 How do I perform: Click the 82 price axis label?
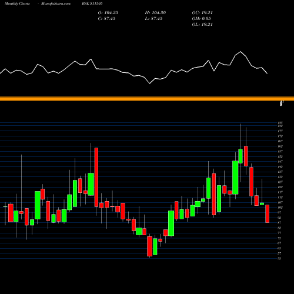tap(279, 228)
